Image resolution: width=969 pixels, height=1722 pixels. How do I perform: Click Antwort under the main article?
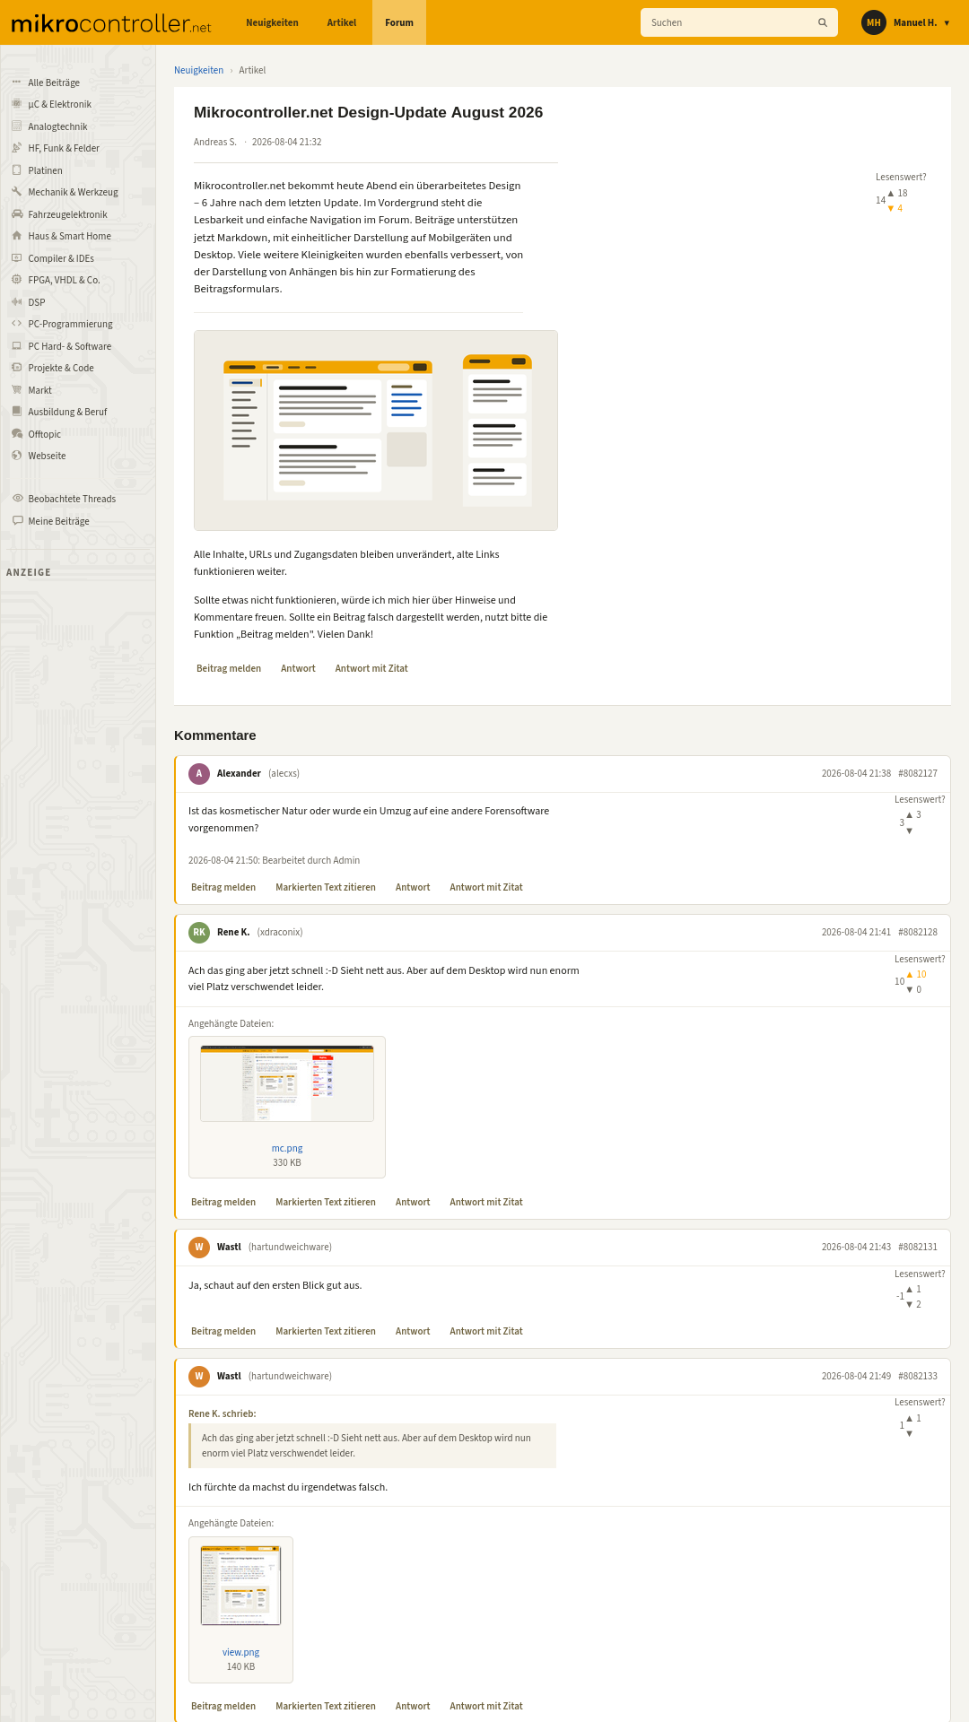pyautogui.click(x=298, y=668)
